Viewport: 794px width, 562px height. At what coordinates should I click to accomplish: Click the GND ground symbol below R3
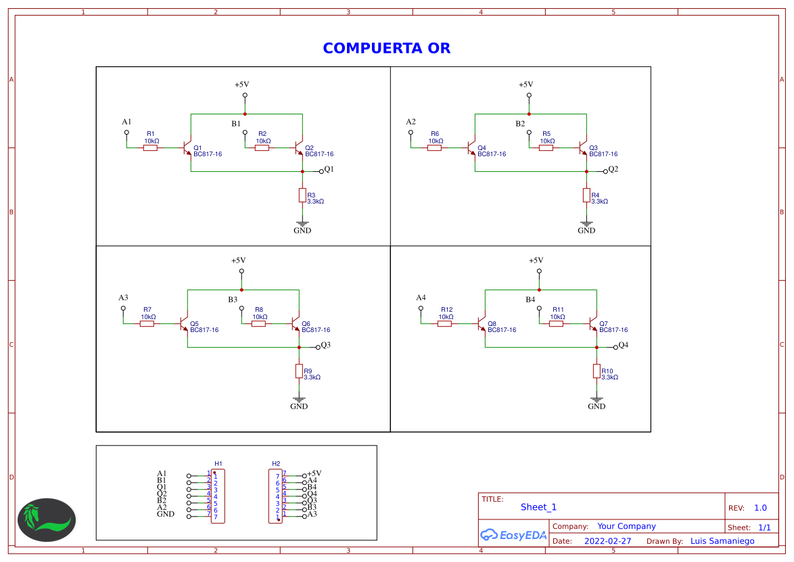click(302, 225)
